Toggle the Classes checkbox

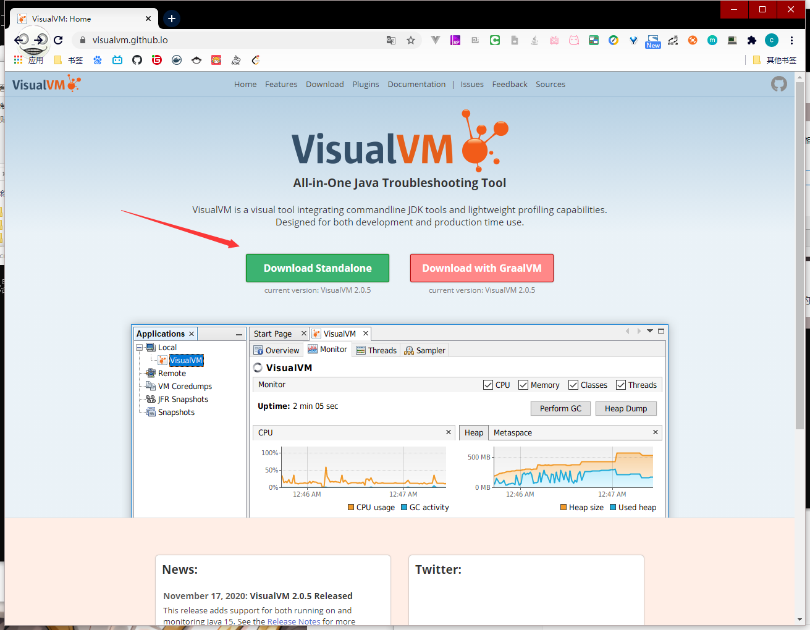point(573,385)
